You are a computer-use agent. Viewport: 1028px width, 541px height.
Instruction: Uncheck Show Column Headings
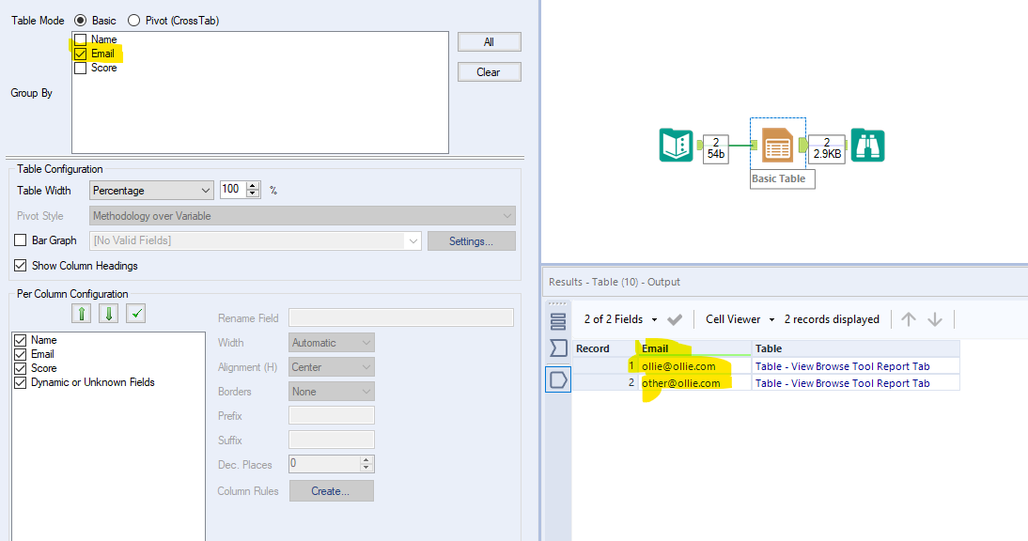click(x=22, y=264)
